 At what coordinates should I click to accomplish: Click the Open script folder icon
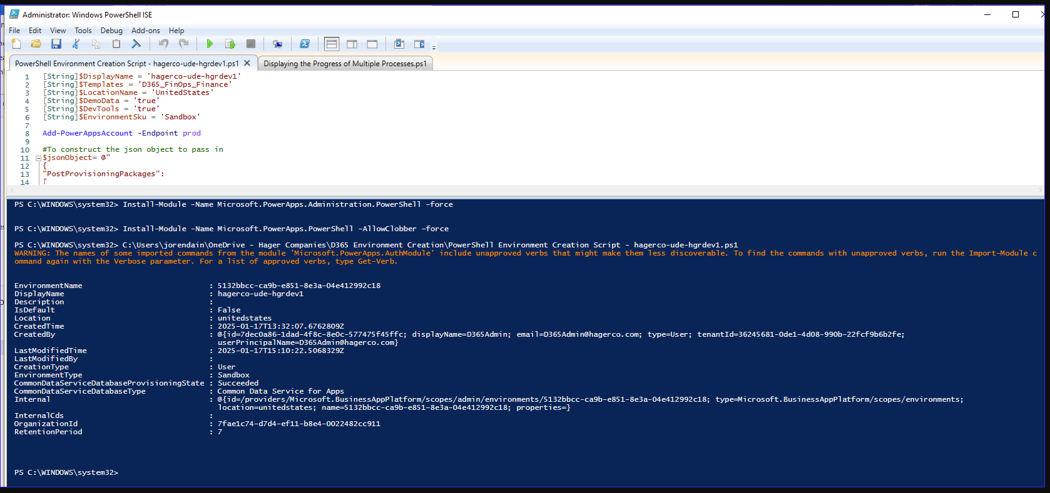[36, 44]
